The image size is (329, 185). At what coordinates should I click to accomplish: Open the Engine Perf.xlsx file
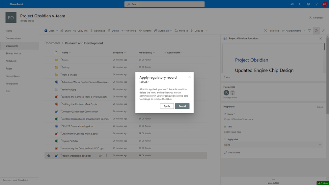(x=70, y=141)
